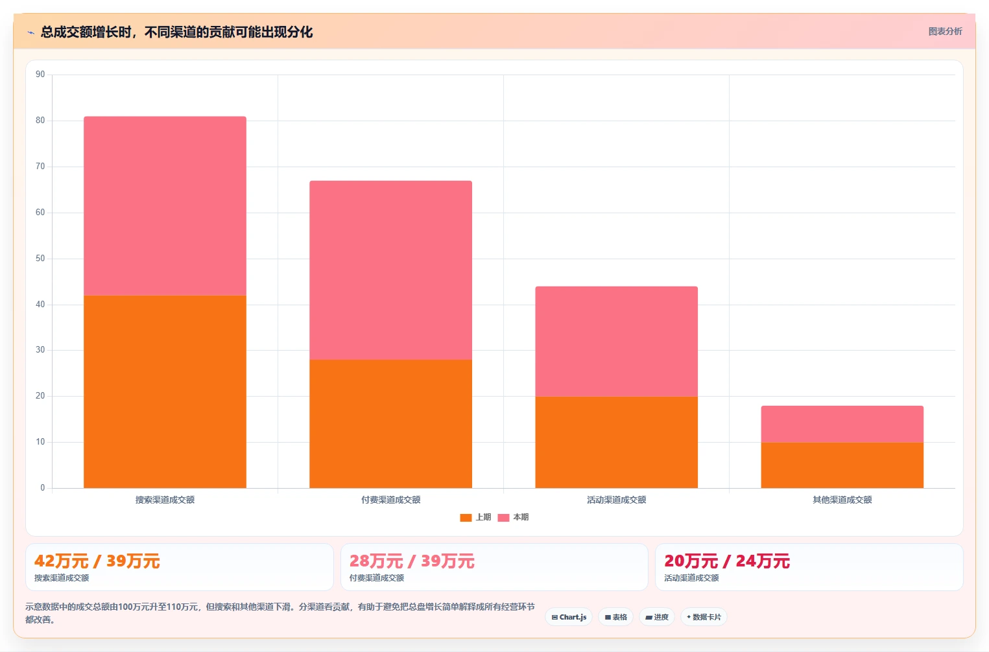Image resolution: width=989 pixels, height=652 pixels.
Task: Click the pink 本期 bar for 其他渠道成交额
Action: pos(842,424)
